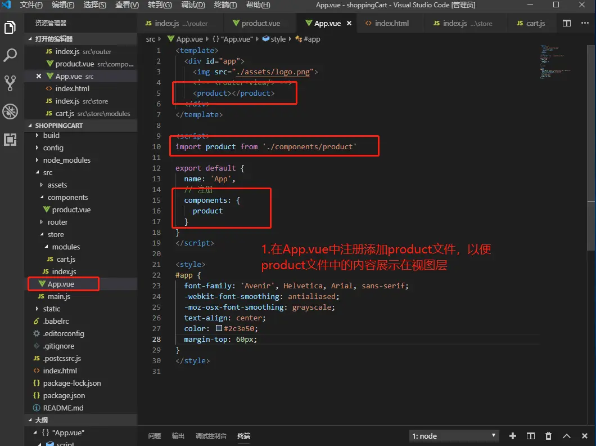Split the terminal panel
Image resolution: width=596 pixels, height=446 pixels.
[x=531, y=436]
